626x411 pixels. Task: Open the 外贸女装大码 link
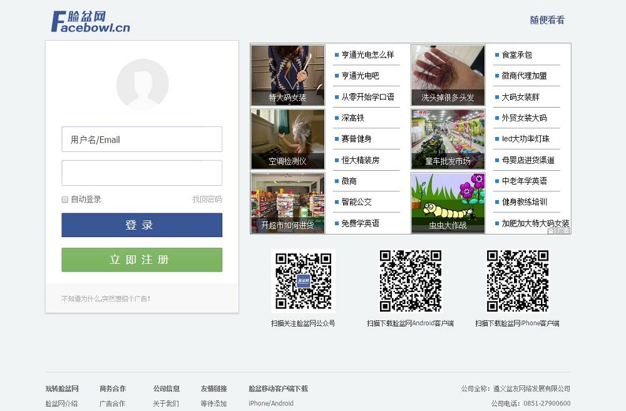click(x=524, y=118)
